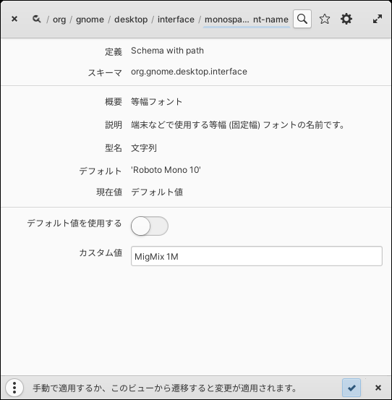Bookmark this key with the star icon
Screen dimensions: 392x400
pyautogui.click(x=325, y=19)
